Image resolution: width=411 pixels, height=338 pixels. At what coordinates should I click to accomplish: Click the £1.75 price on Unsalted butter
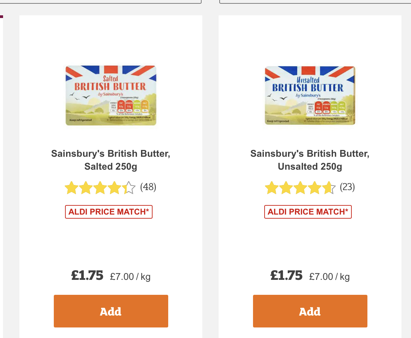[286, 275]
